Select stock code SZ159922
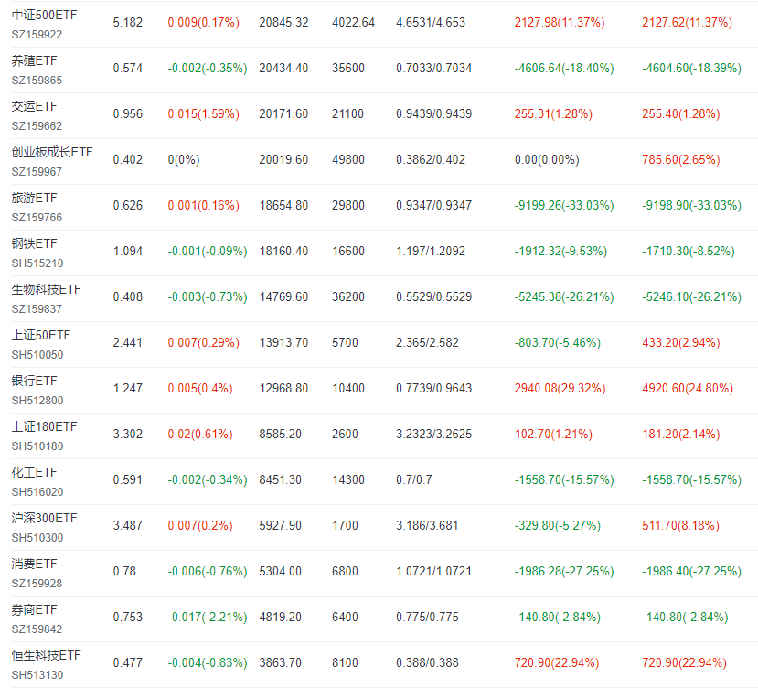 [x=37, y=35]
